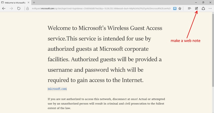Add page to favorites with star icon
The height and width of the screenshot is (113, 214).
pyautogui.click(x=180, y=8)
